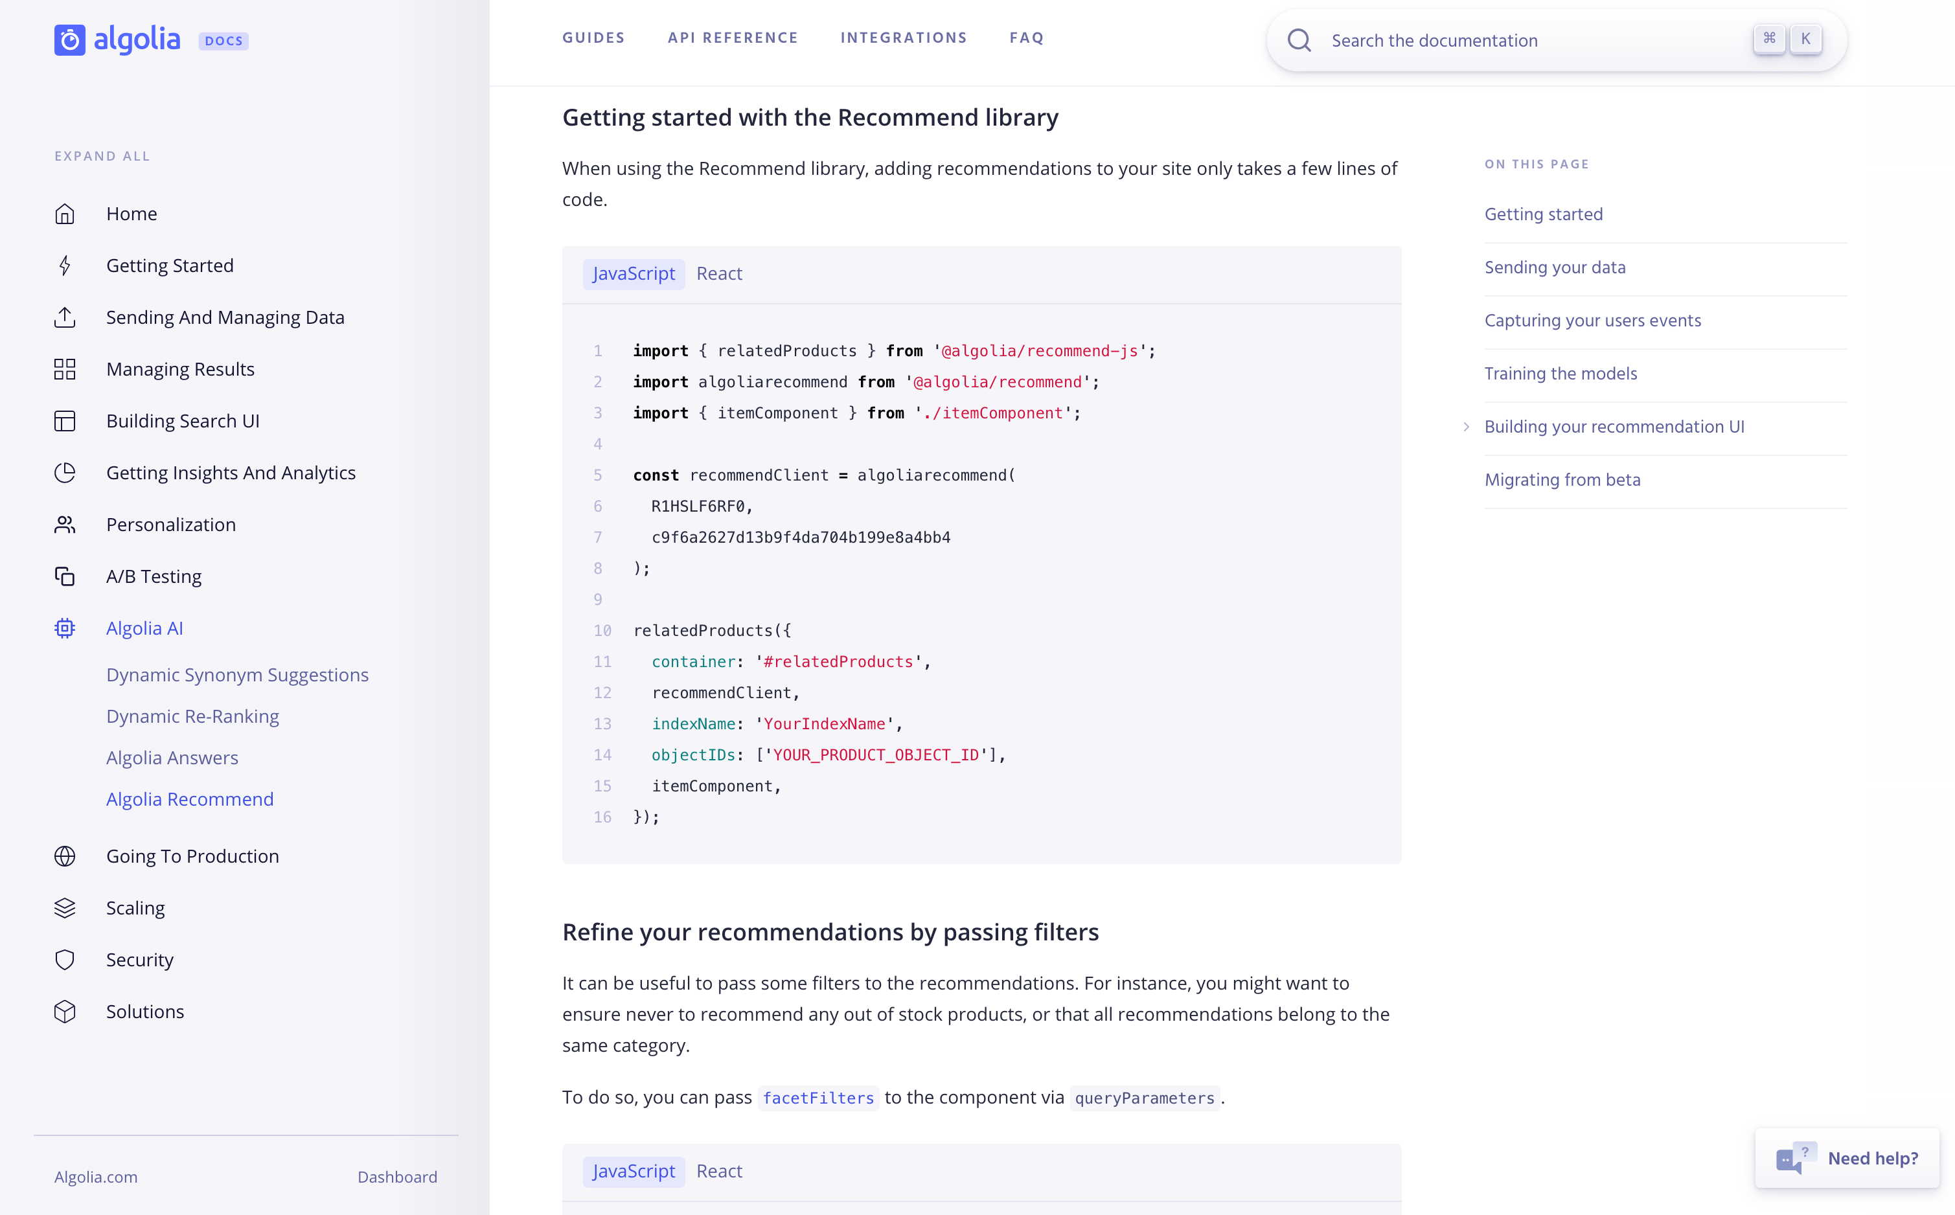Switch to the React tab in code block
1955x1215 pixels.
pos(719,273)
